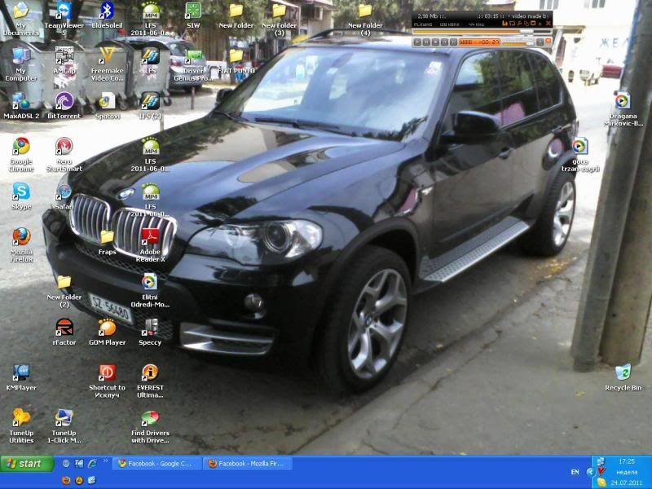Screen dimensions: 652x489
Task: Switch to Facebook - Google Chrome taskbar window
Action: [157, 463]
